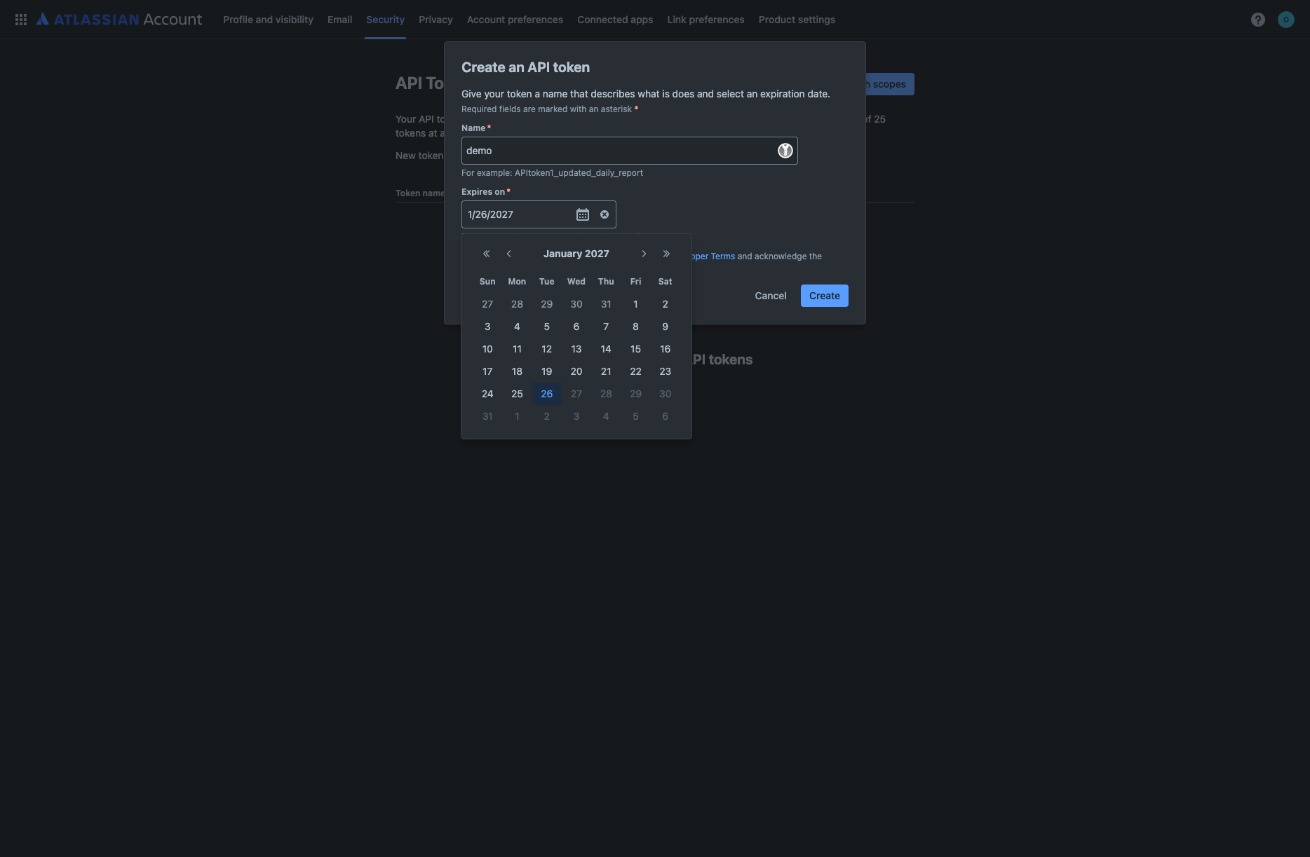Go to Product settings
This screenshot has width=1310, height=857.
click(x=797, y=19)
